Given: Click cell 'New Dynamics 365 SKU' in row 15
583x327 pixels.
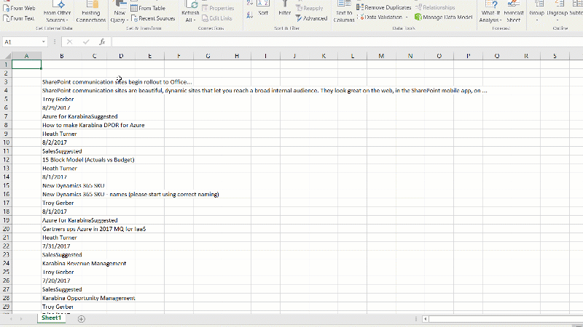Looking at the screenshot, I should click(x=74, y=186).
